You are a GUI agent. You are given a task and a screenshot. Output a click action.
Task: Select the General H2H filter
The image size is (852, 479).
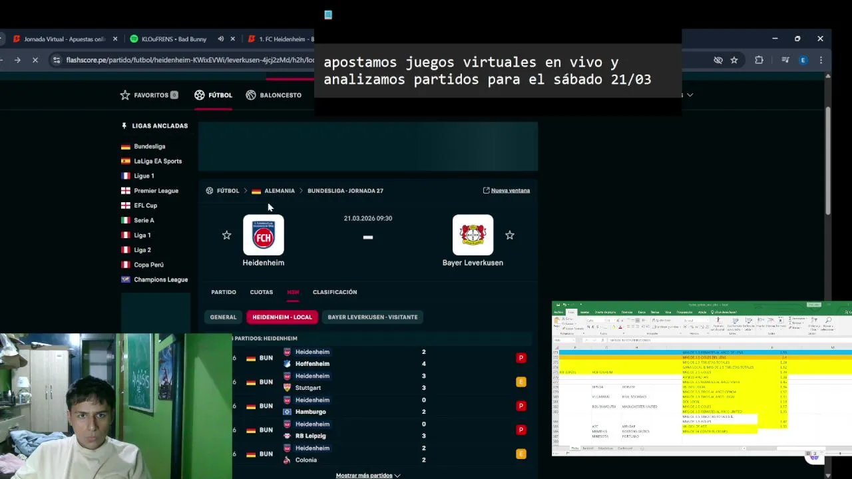(x=223, y=317)
